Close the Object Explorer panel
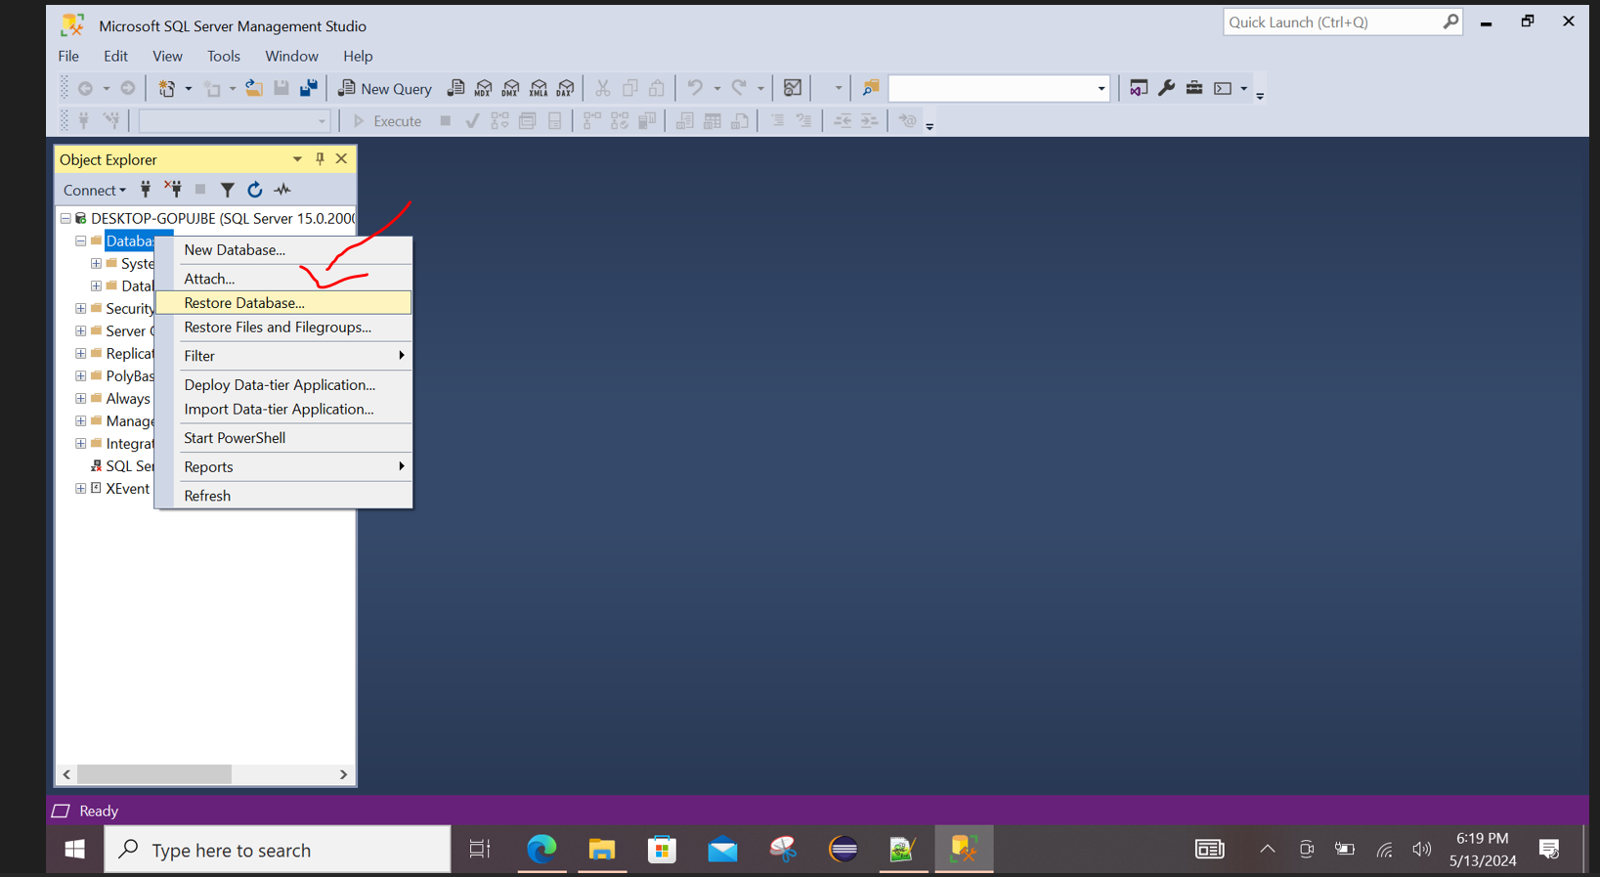 click(x=341, y=158)
